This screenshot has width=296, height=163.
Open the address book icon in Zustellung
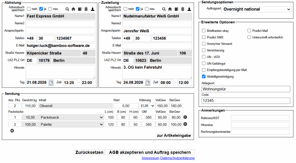pos(176,9)
